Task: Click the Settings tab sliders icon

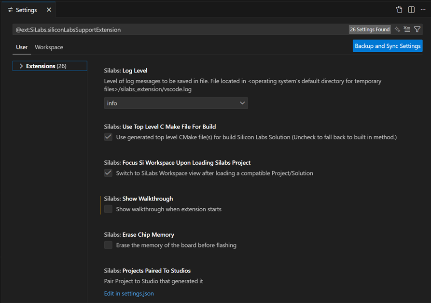Action: coord(11,10)
